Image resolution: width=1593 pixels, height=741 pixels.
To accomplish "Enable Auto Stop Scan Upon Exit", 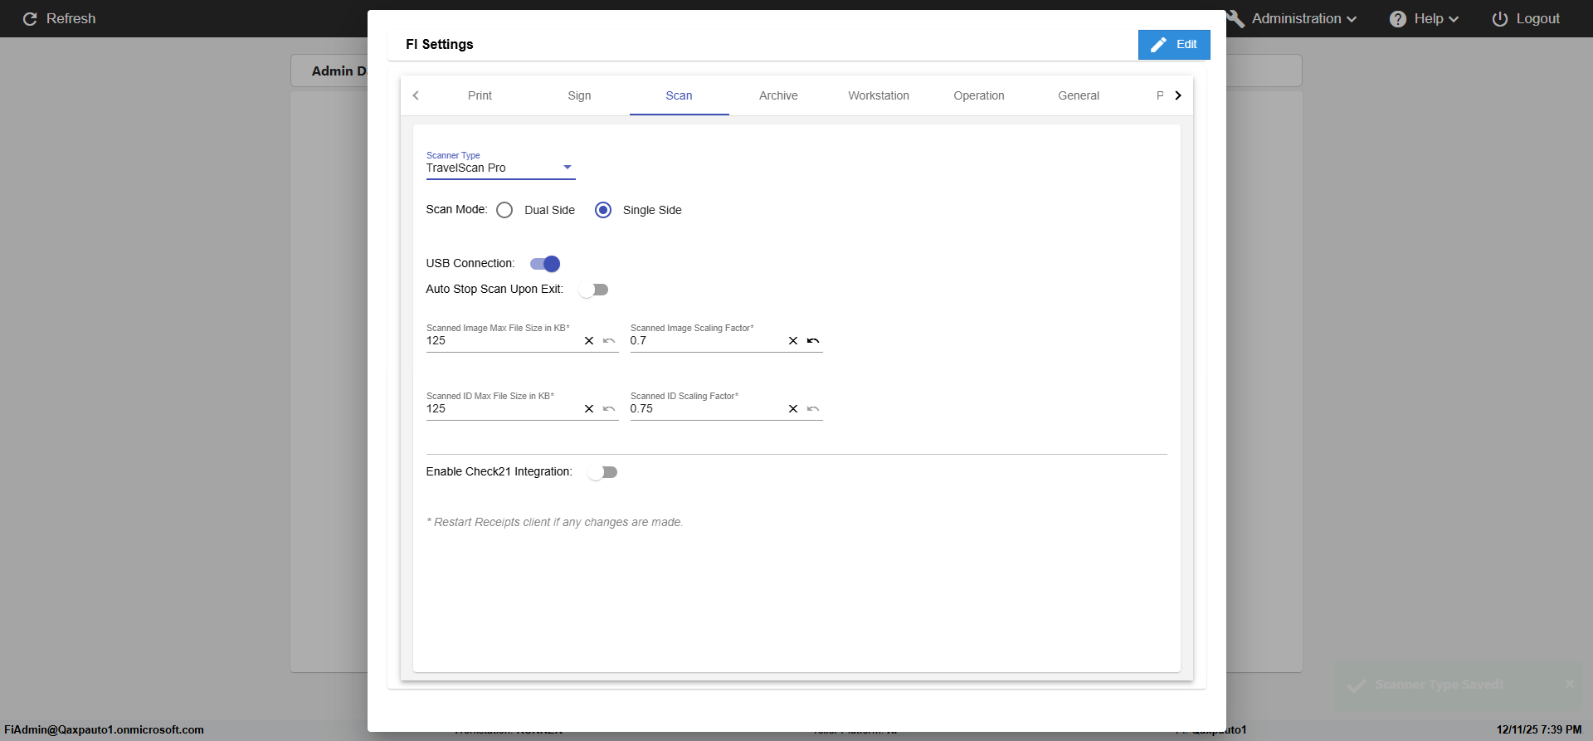I will tap(594, 290).
